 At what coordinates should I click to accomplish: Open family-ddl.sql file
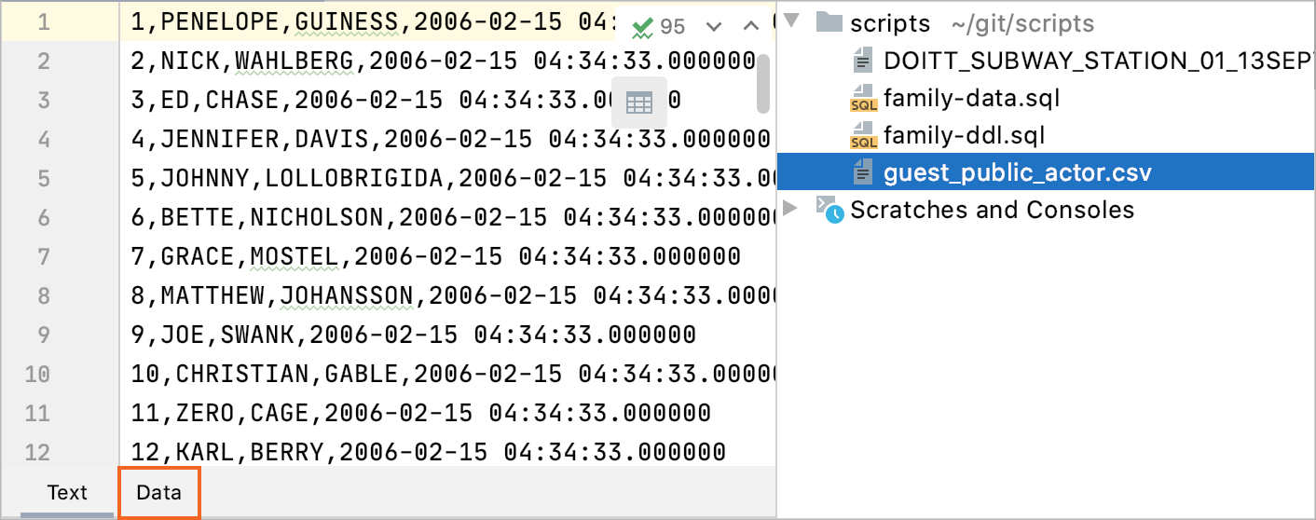pos(965,136)
